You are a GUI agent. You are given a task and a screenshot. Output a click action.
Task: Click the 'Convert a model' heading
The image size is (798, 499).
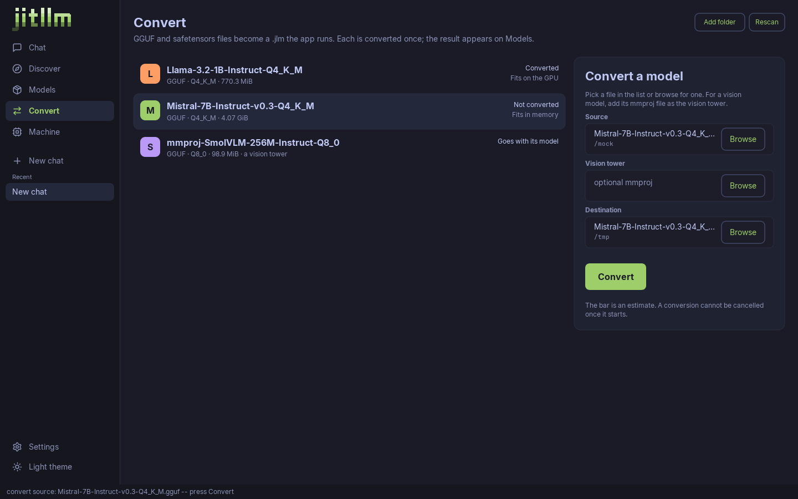pyautogui.click(x=634, y=77)
